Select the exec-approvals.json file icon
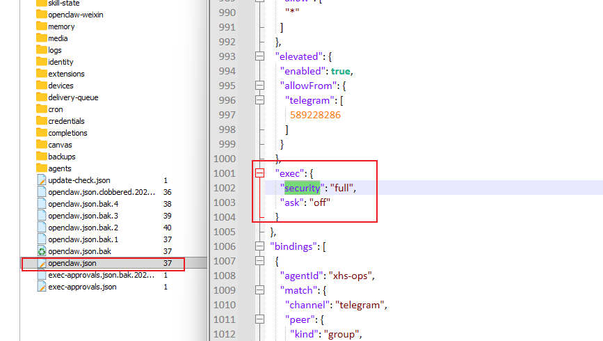Image resolution: width=603 pixels, height=341 pixels. (x=41, y=287)
